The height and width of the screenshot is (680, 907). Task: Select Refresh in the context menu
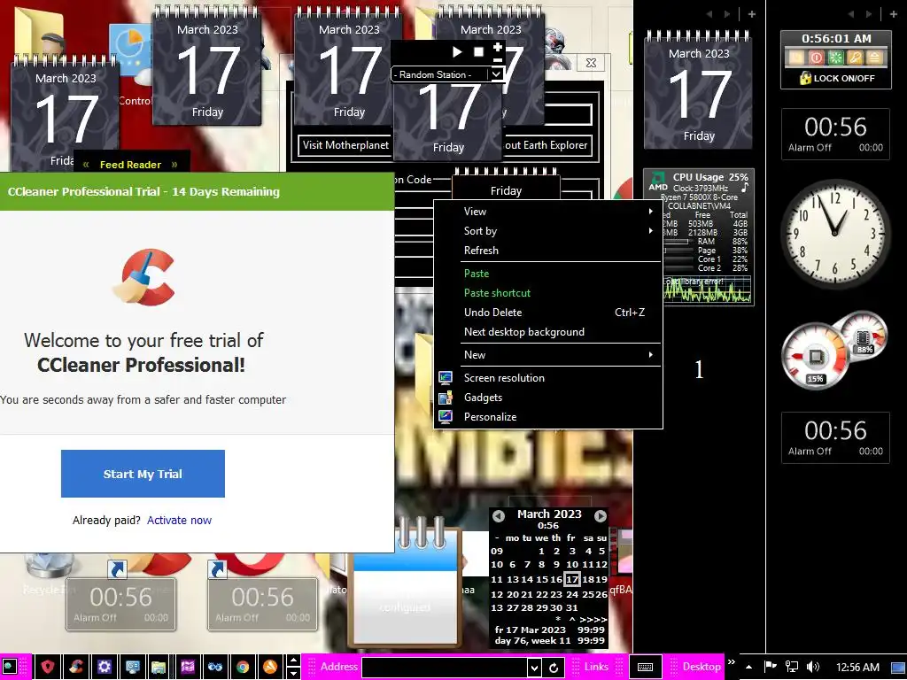click(x=547, y=251)
